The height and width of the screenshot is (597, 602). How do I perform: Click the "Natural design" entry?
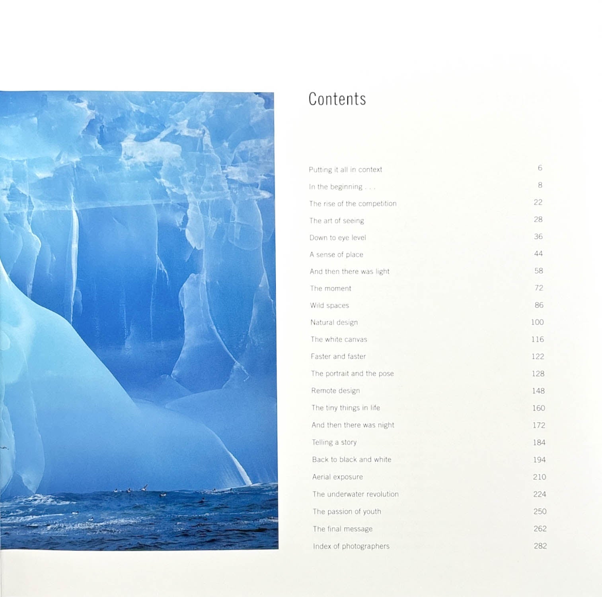click(334, 322)
